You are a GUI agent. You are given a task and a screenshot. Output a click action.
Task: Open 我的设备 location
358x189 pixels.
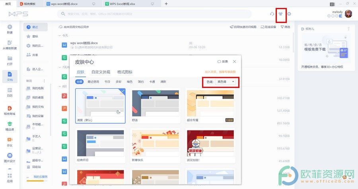click(35, 116)
